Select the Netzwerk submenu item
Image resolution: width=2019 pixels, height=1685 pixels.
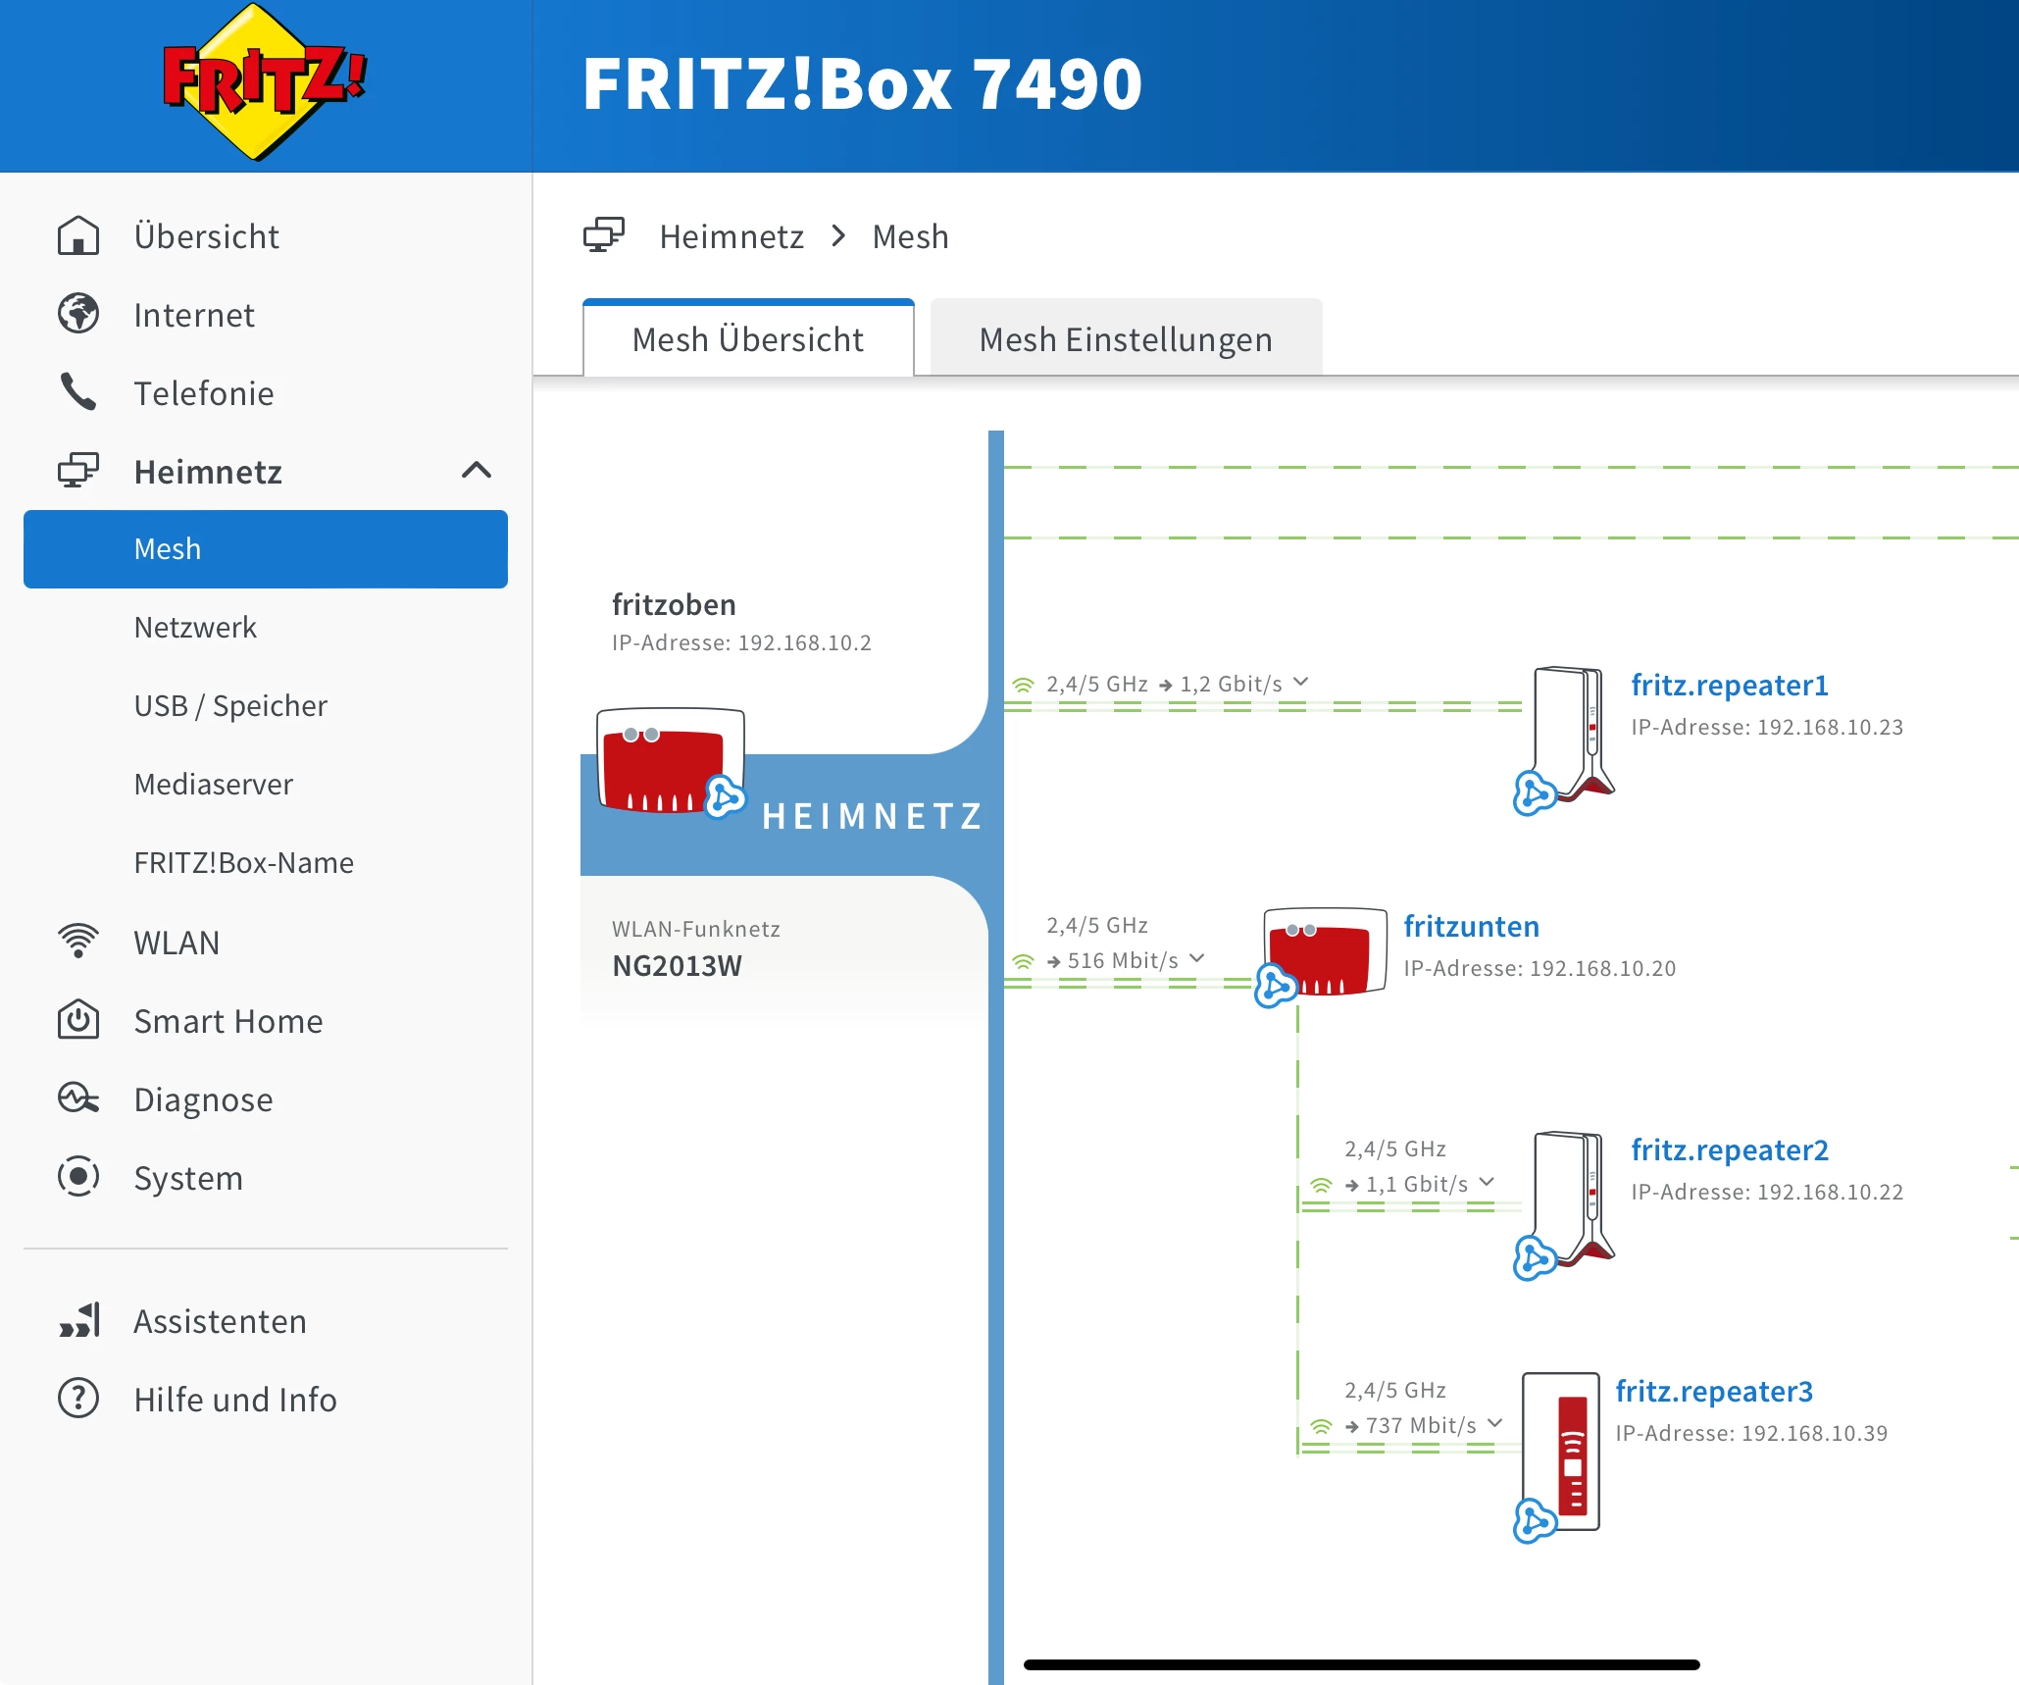pos(195,627)
